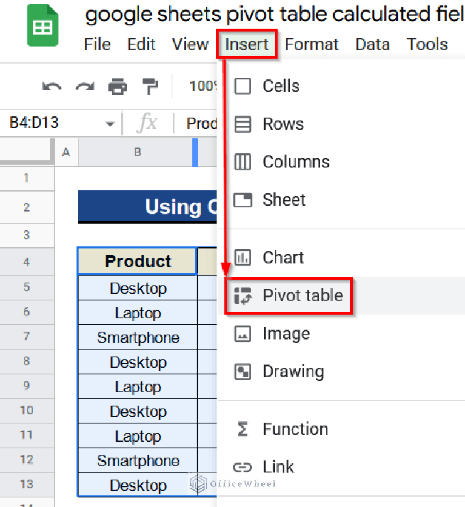Image resolution: width=465 pixels, height=507 pixels.
Task: Select column B header
Action: (x=138, y=152)
